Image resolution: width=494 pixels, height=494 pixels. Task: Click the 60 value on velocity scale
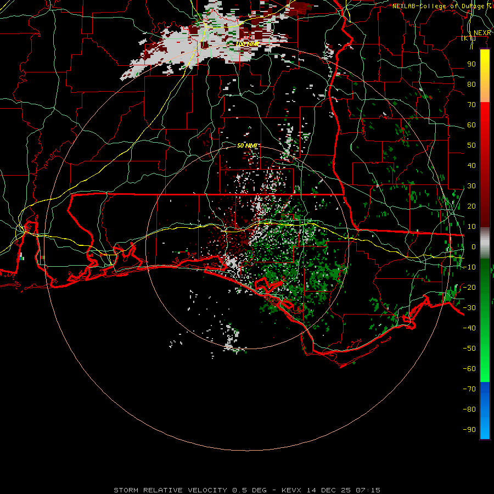tap(471, 125)
